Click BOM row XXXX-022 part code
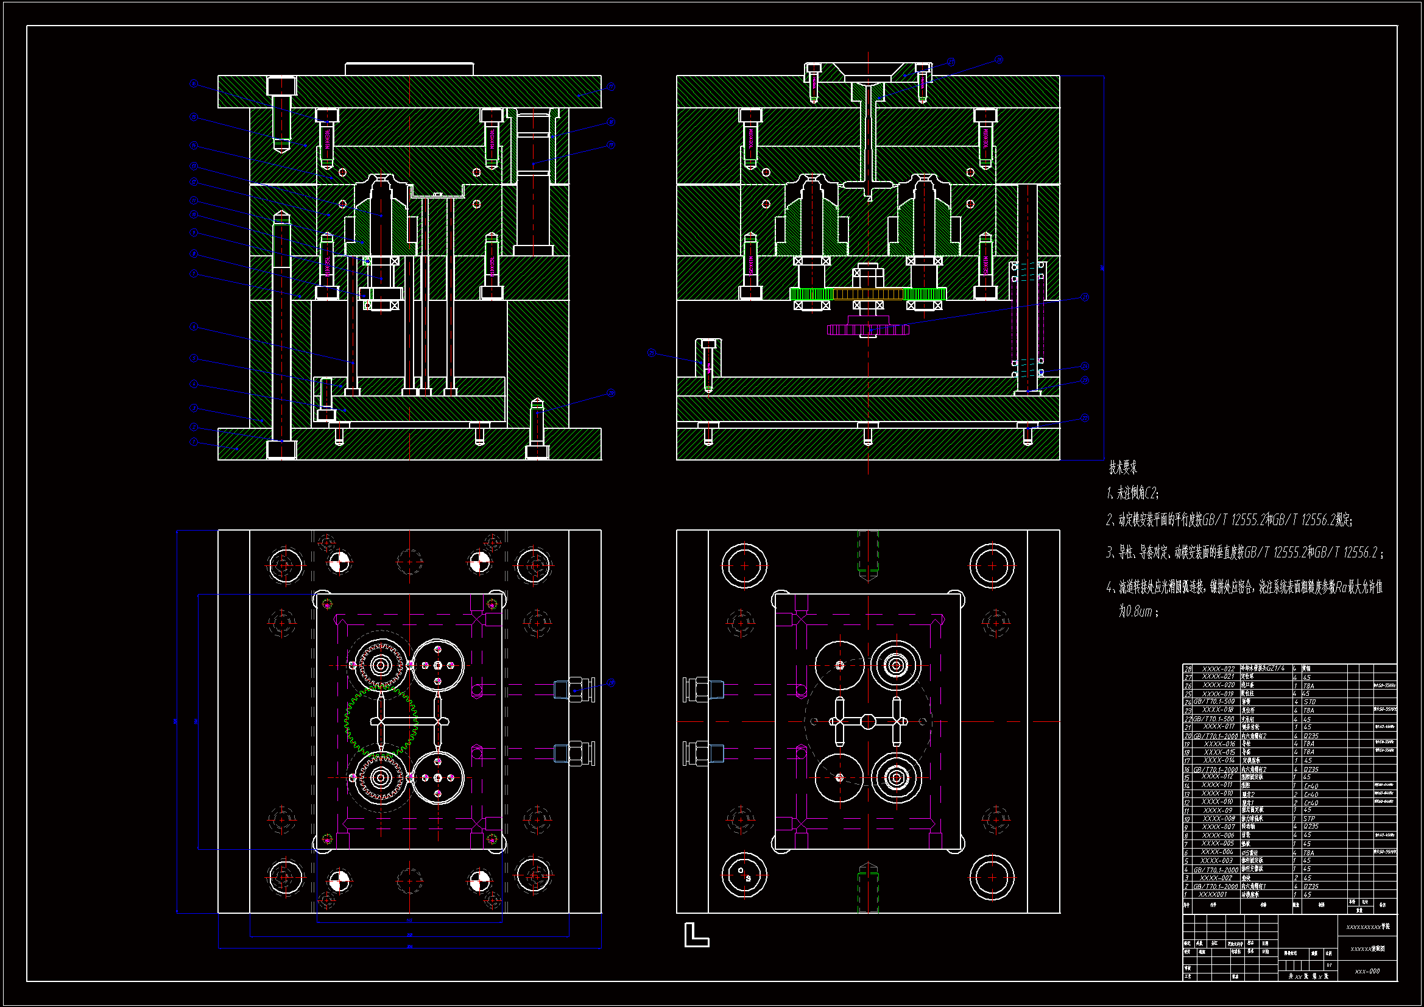 tap(1218, 669)
